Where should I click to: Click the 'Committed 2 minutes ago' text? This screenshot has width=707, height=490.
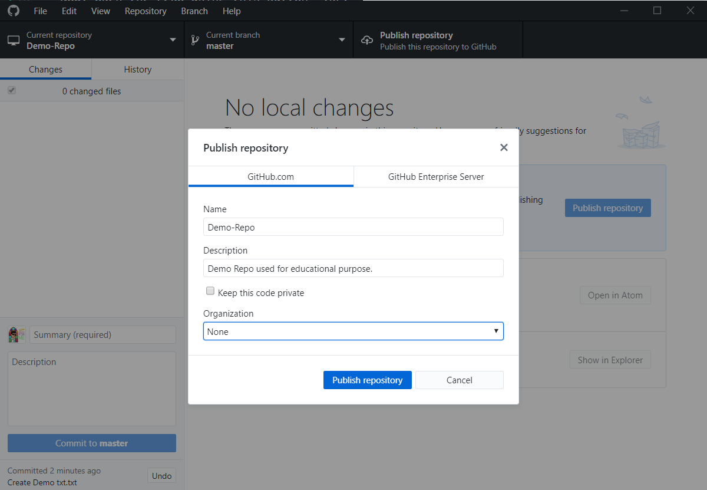pos(54,471)
